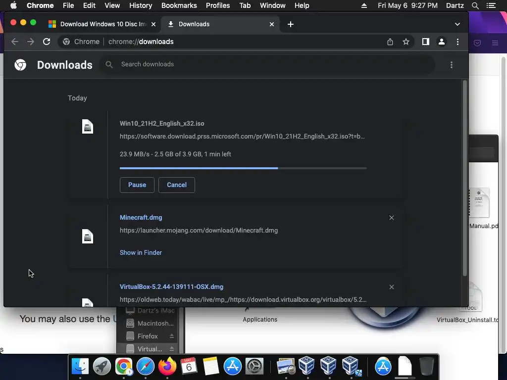Close the Downloads tab

(272, 24)
